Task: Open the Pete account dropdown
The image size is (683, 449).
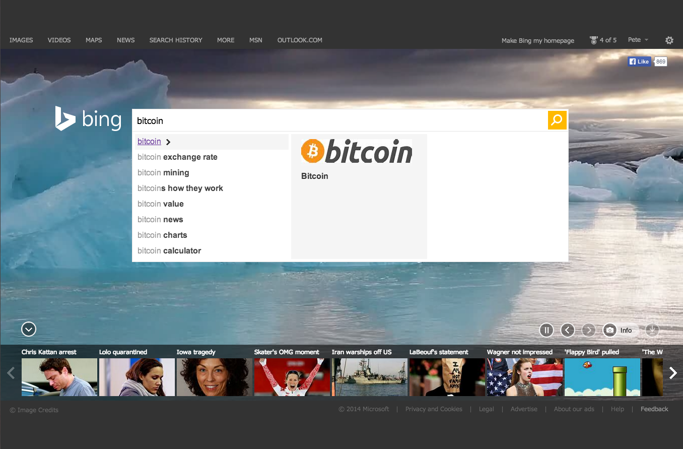Action: point(638,40)
